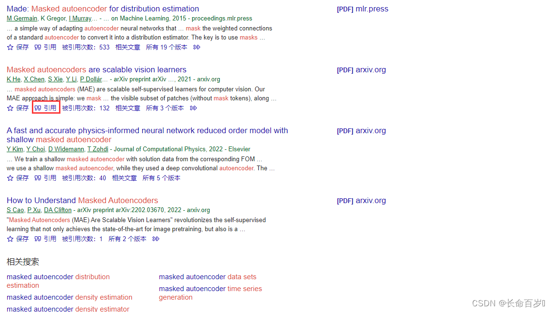Star-save the physics-informed neural network paper
This screenshot has width=552, height=312.
point(18,178)
